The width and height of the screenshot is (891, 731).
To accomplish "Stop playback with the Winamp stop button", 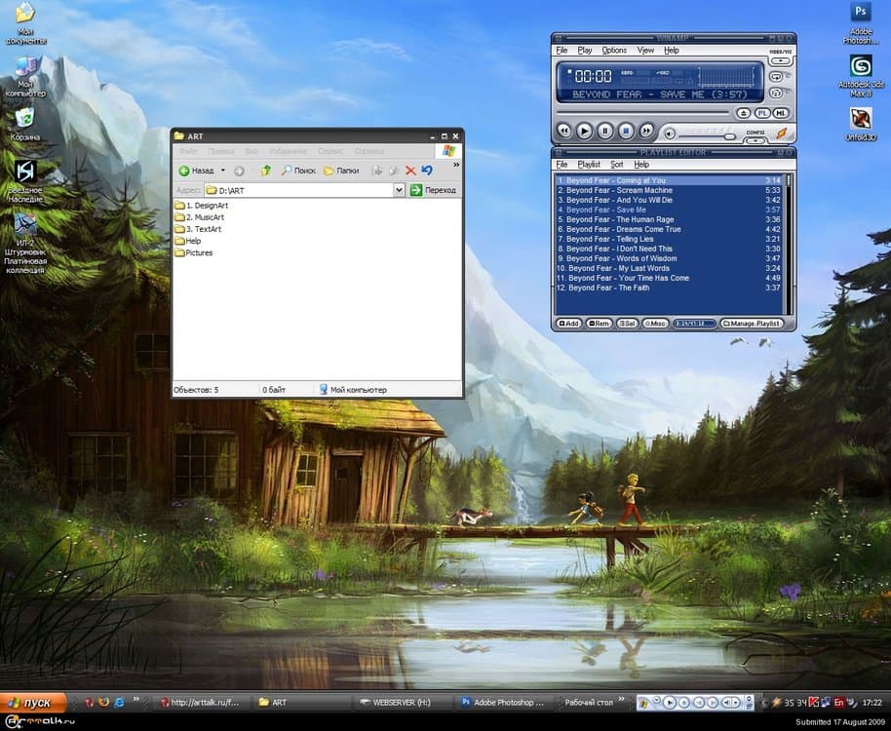I will click(x=626, y=132).
